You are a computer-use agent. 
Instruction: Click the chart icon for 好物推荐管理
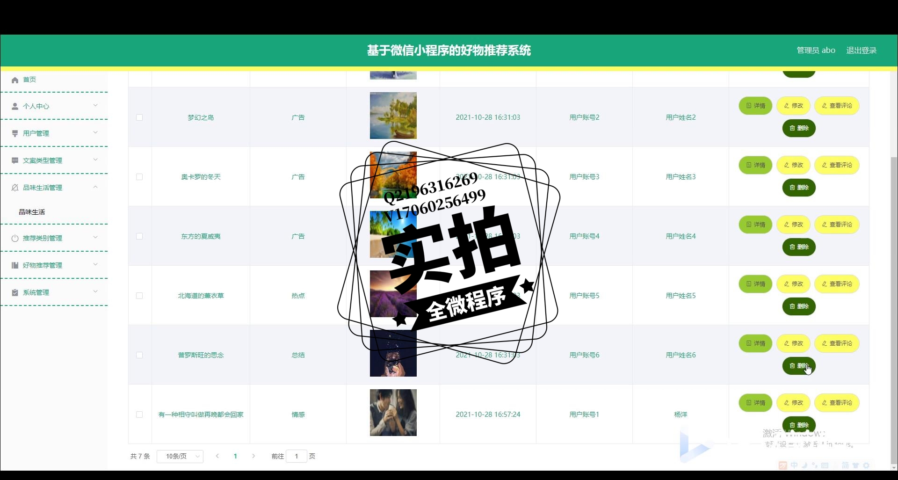point(15,265)
